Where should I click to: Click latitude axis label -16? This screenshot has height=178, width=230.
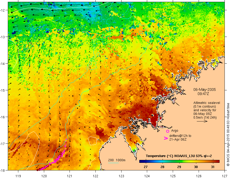tap(3, 117)
